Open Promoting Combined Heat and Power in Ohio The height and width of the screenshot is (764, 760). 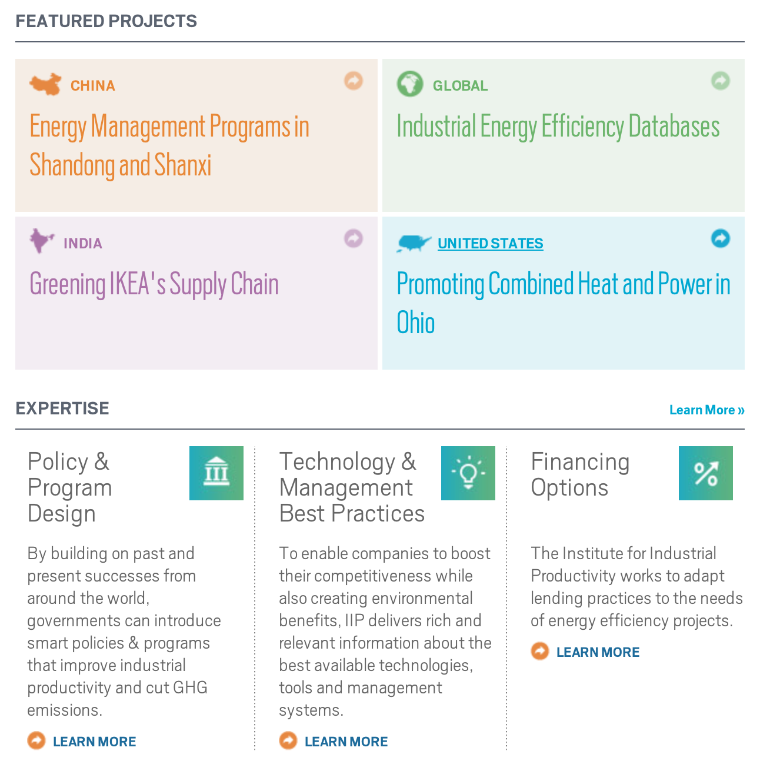(564, 303)
